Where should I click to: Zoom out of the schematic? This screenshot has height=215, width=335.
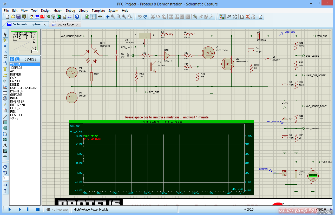[x=119, y=17]
